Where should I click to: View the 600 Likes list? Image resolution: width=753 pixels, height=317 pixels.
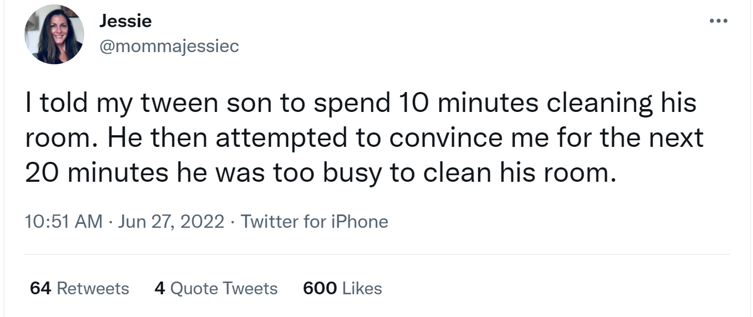coord(342,289)
